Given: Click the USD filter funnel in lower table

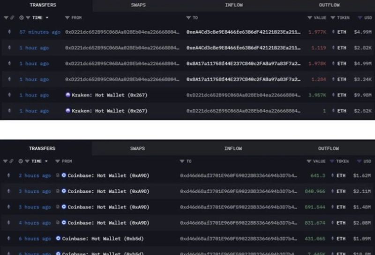Looking at the screenshot, I should click(359, 161).
